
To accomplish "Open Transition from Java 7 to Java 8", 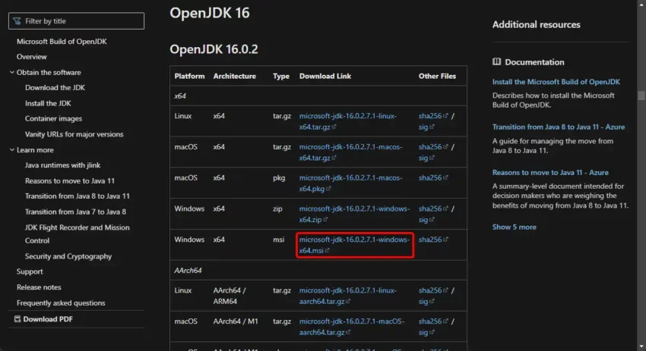I will pyautogui.click(x=75, y=212).
